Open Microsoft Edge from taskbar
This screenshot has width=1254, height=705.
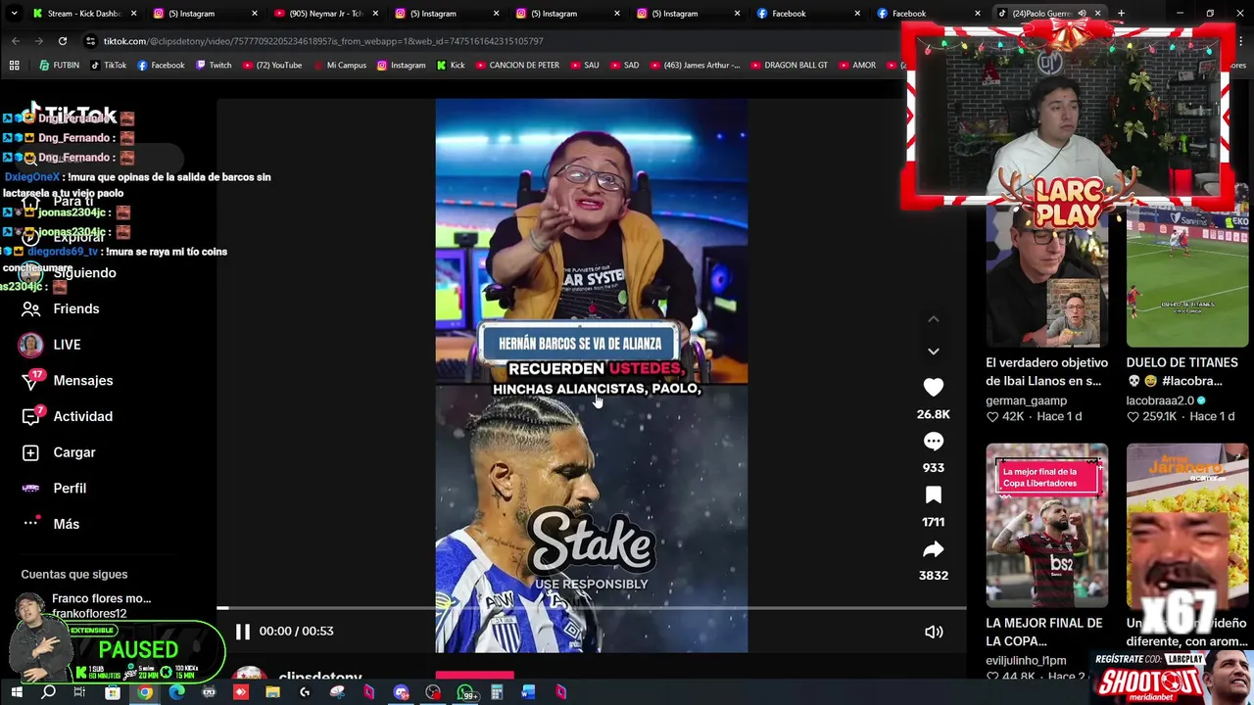coord(176,692)
